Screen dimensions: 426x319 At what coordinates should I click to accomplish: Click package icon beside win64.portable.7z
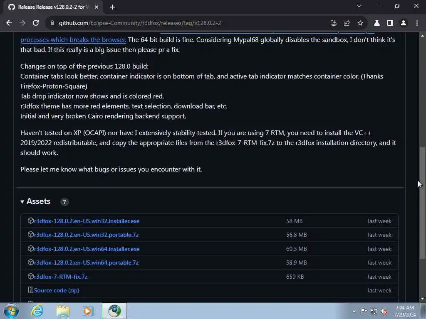click(x=30, y=263)
